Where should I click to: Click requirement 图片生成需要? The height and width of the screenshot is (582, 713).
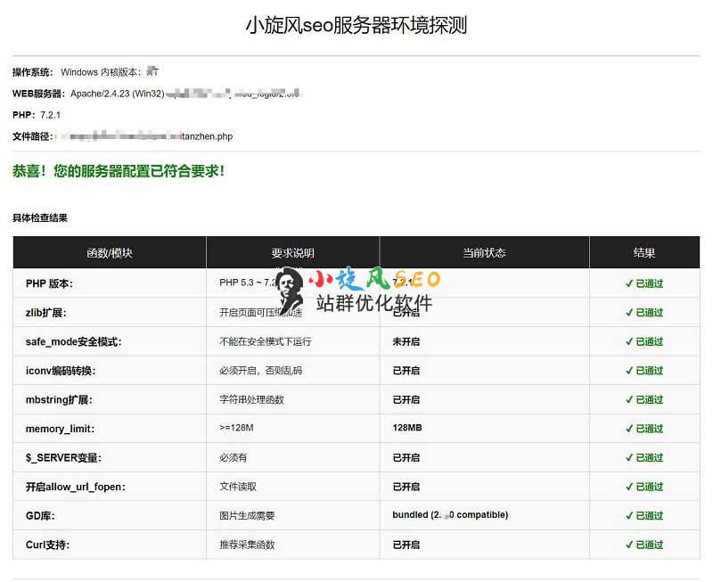click(248, 516)
